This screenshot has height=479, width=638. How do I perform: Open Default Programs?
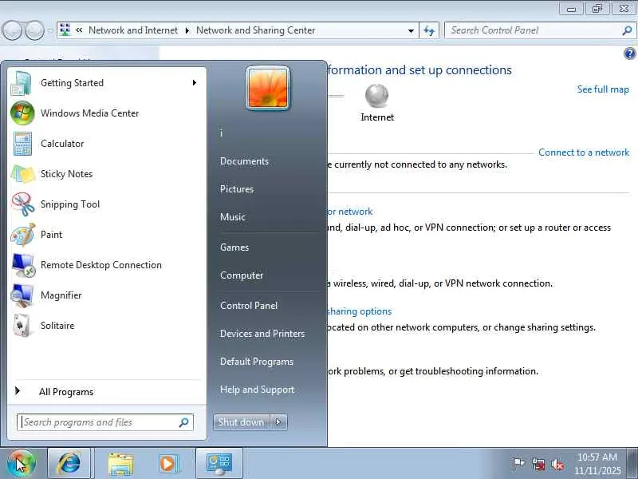tap(257, 362)
